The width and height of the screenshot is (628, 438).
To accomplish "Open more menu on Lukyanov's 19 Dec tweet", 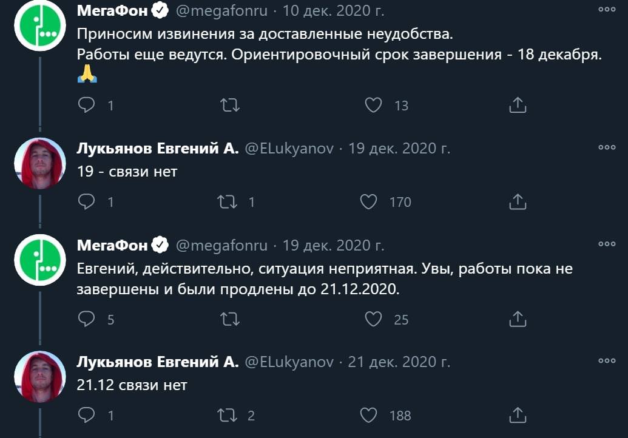I will tap(607, 147).
